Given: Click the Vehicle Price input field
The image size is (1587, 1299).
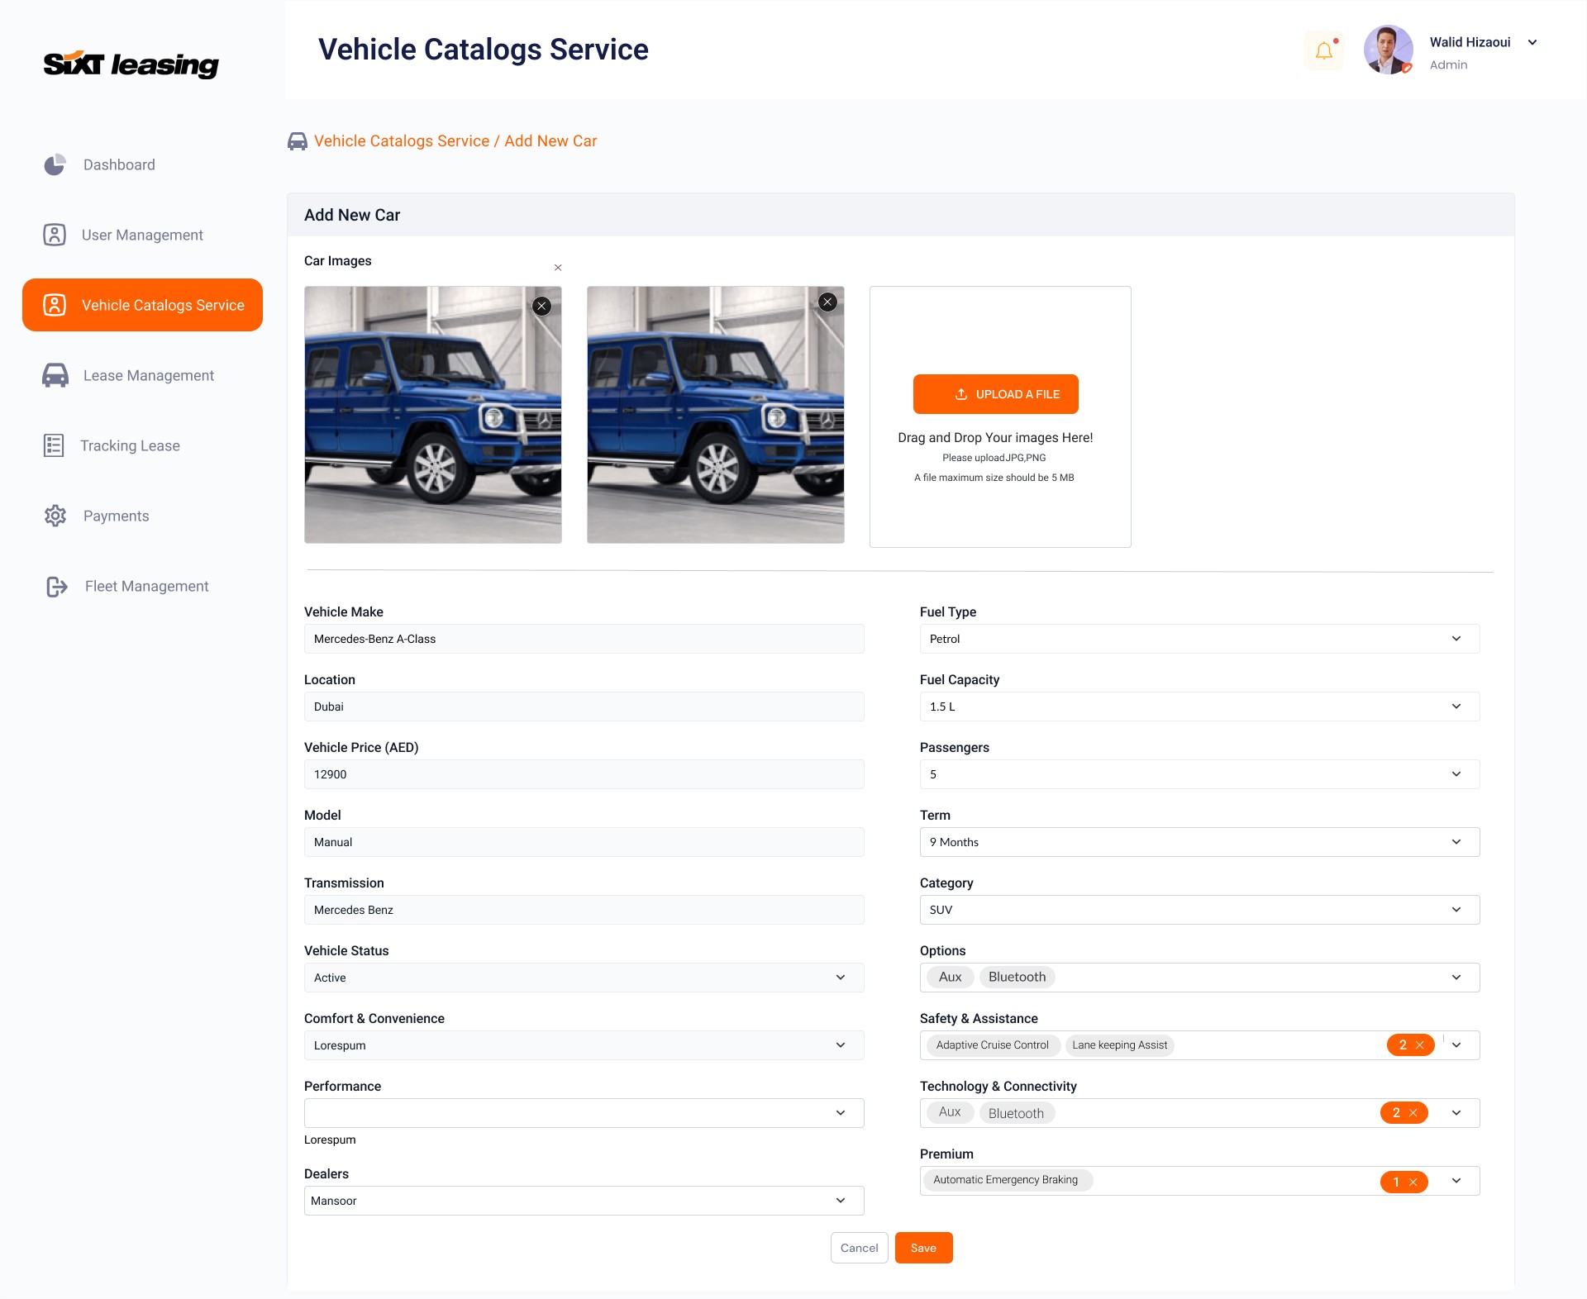Looking at the screenshot, I should [584, 774].
